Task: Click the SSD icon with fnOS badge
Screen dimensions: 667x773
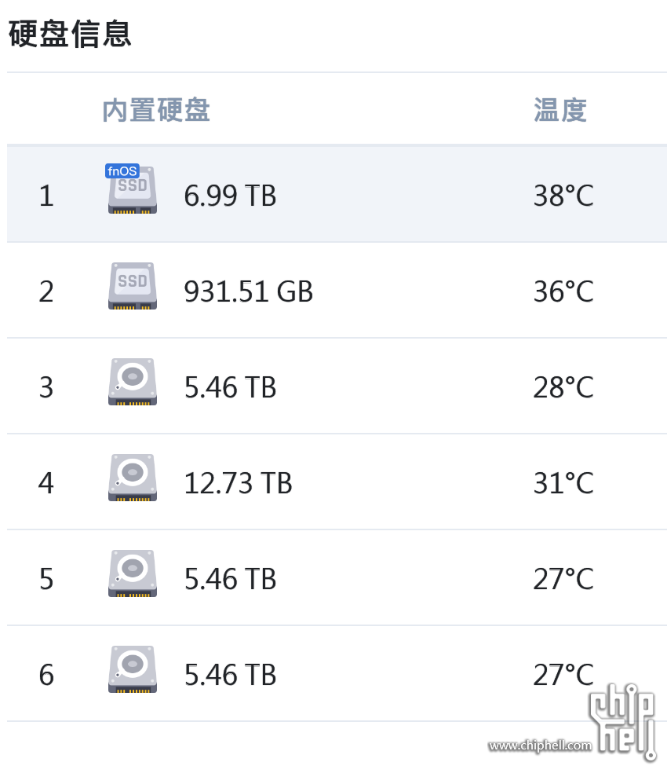Action: click(132, 190)
